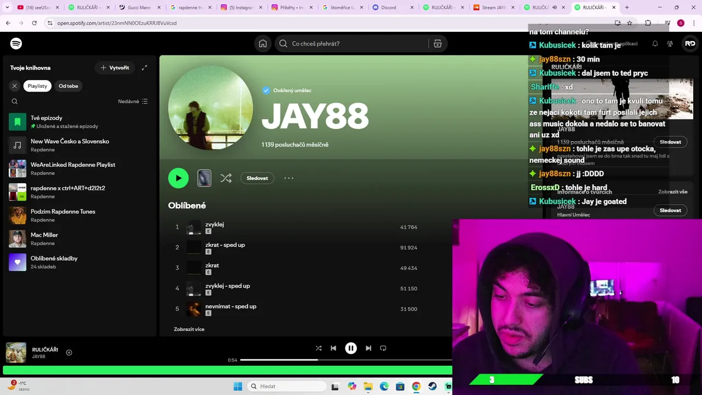
Task: Reload the page in Chrome
Action: click(34, 23)
